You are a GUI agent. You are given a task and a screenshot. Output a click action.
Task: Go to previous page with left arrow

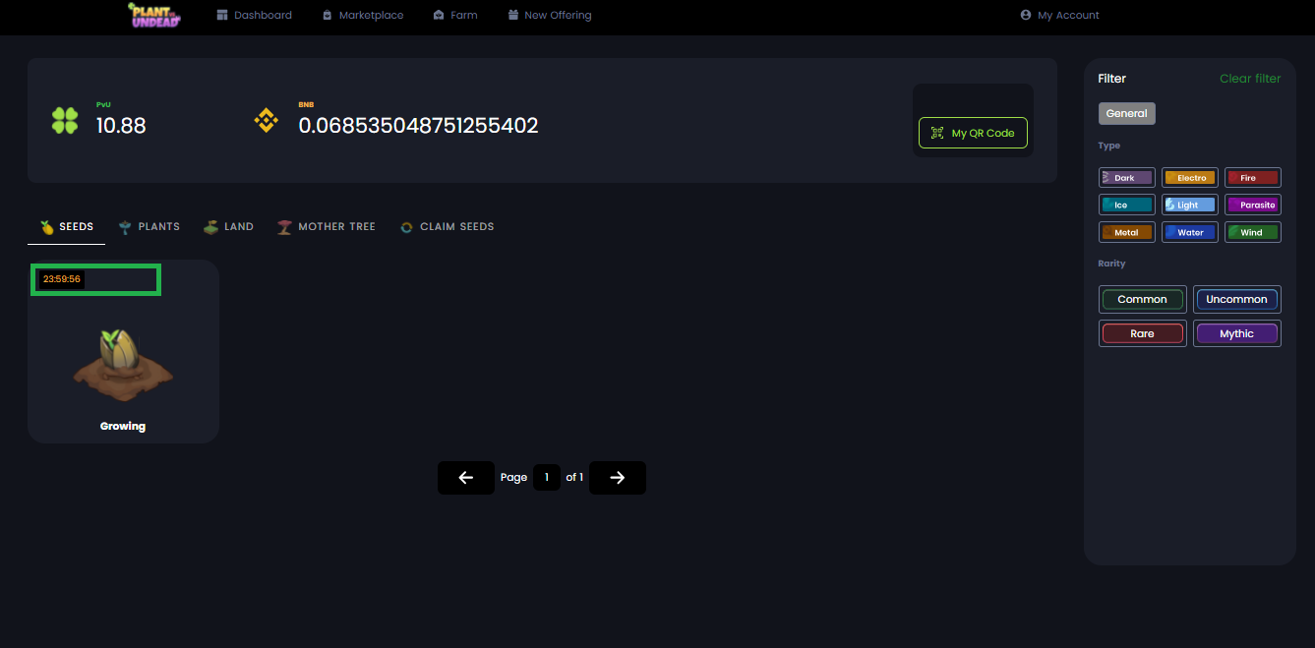[466, 478]
